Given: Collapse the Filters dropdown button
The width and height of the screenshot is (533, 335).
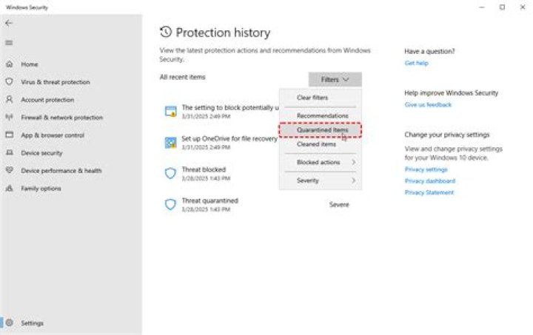Looking at the screenshot, I should point(335,79).
